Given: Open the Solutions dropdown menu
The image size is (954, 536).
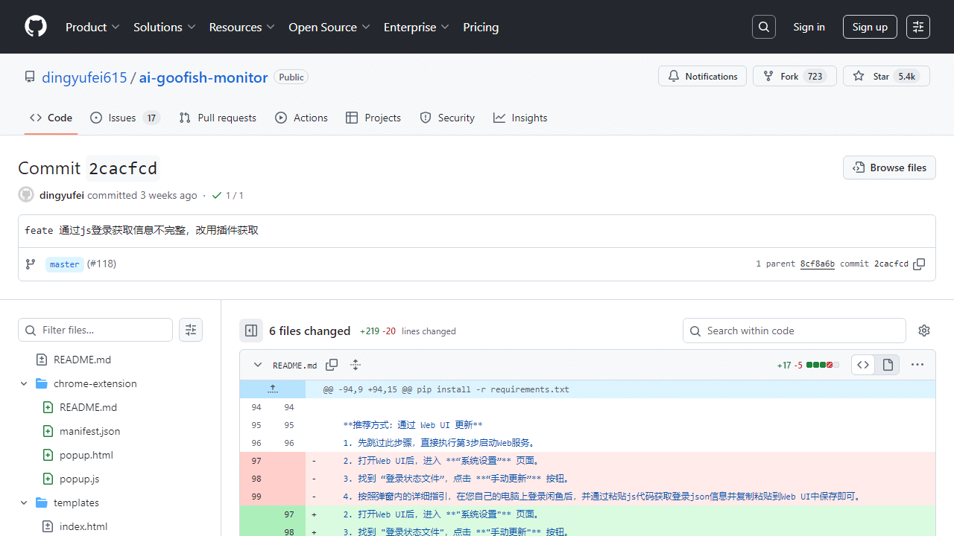Looking at the screenshot, I should [x=164, y=27].
